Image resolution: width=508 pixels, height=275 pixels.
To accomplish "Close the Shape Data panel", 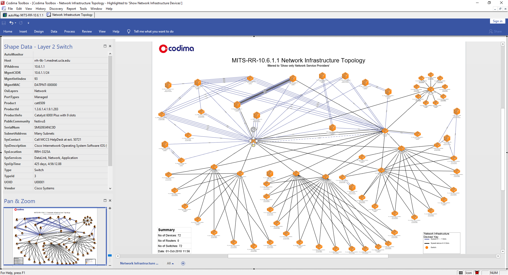I will tap(110, 46).
